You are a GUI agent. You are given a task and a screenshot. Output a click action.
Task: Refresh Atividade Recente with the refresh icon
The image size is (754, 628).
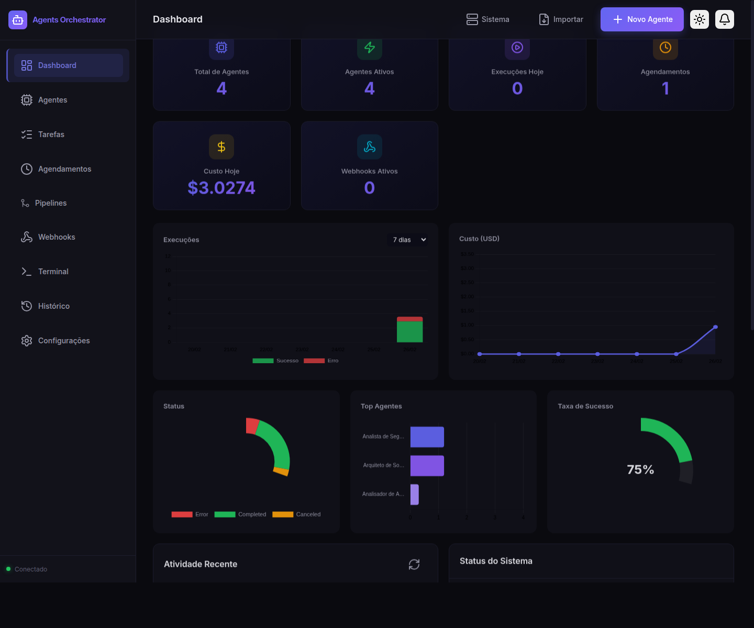[414, 565]
